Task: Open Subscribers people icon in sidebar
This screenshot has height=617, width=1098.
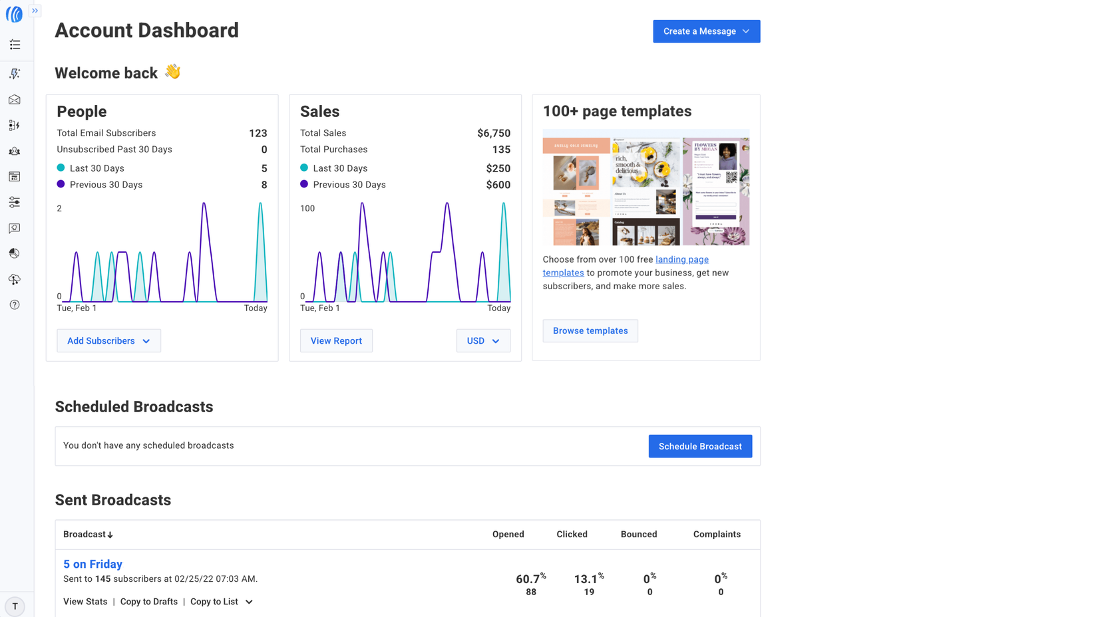Action: coord(15,151)
